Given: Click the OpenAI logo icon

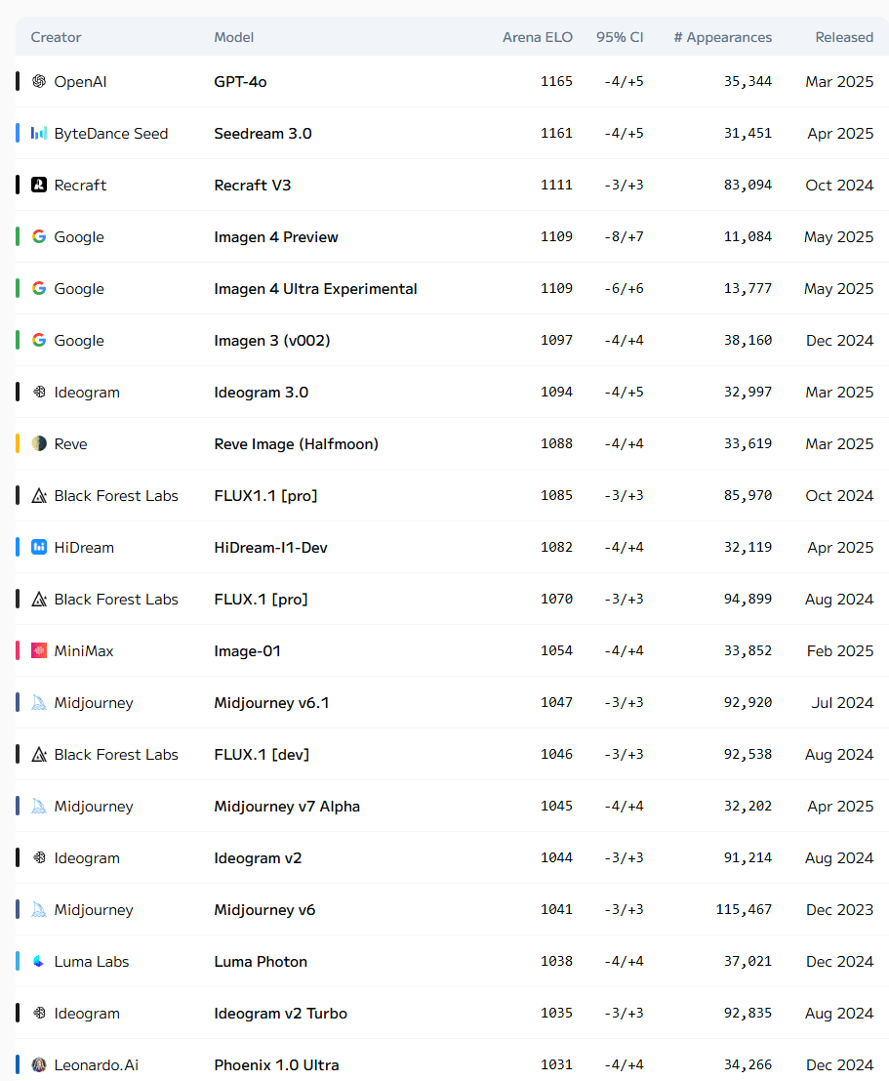Looking at the screenshot, I should coord(39,81).
